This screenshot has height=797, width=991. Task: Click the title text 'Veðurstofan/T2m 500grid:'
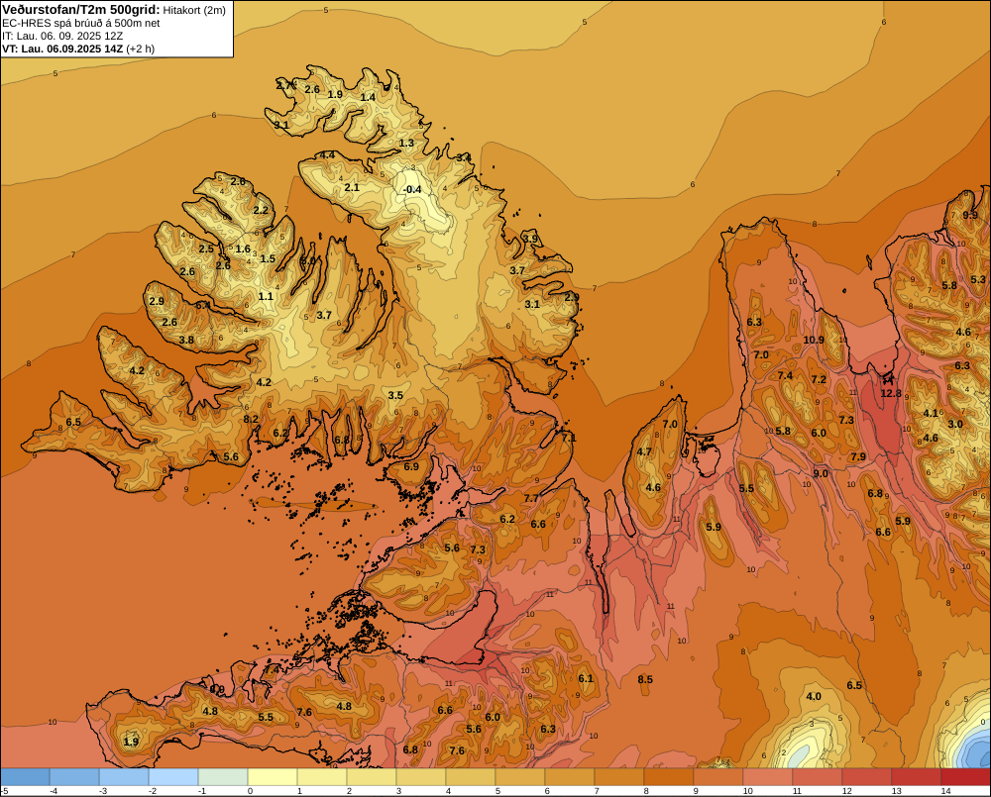(x=81, y=10)
